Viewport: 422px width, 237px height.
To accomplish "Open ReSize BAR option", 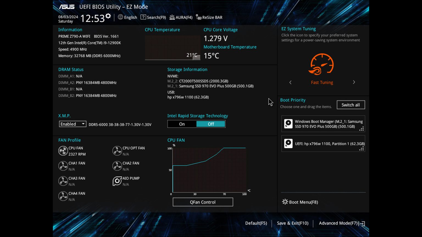I will click(209, 17).
